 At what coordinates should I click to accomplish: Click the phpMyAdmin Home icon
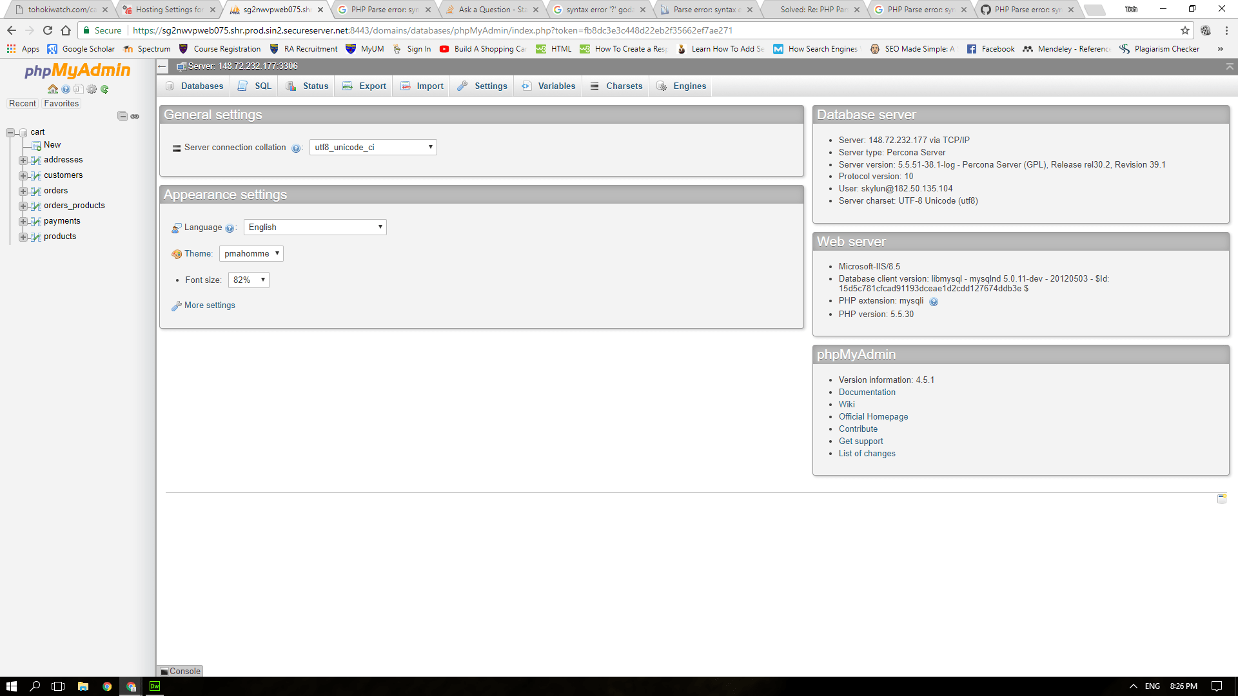53,89
